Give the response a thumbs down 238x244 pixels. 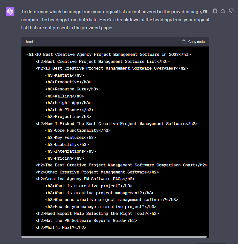(x=231, y=11)
